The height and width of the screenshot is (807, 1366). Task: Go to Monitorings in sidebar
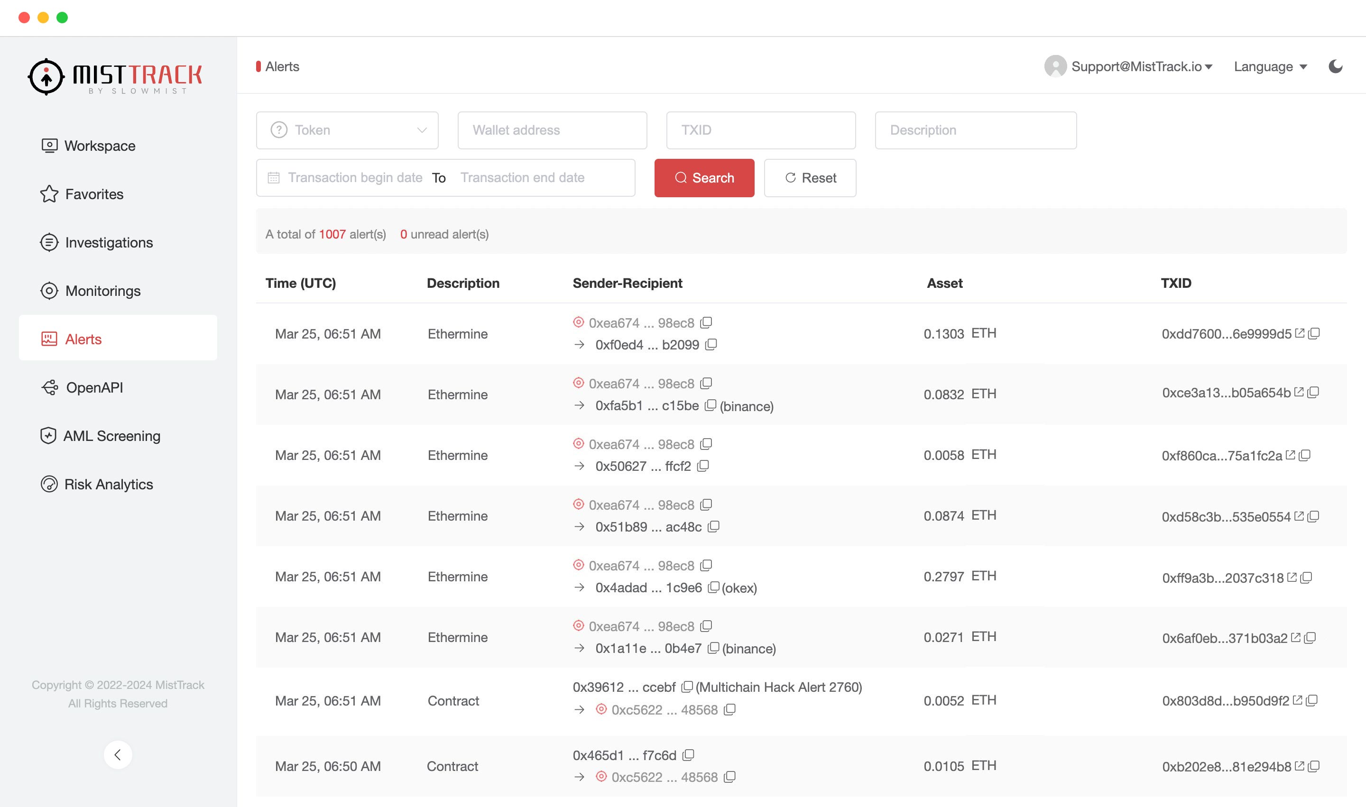[x=103, y=291]
